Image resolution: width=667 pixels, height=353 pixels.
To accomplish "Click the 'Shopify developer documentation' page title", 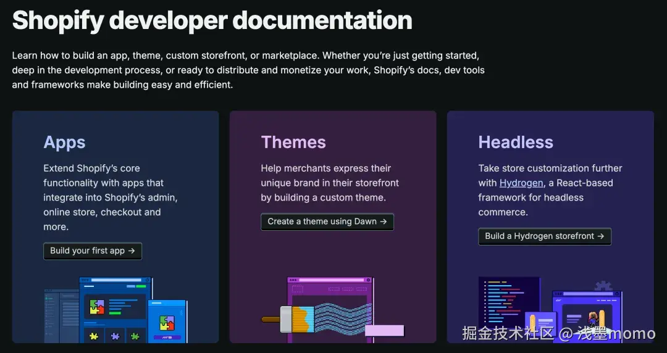I will tap(212, 20).
